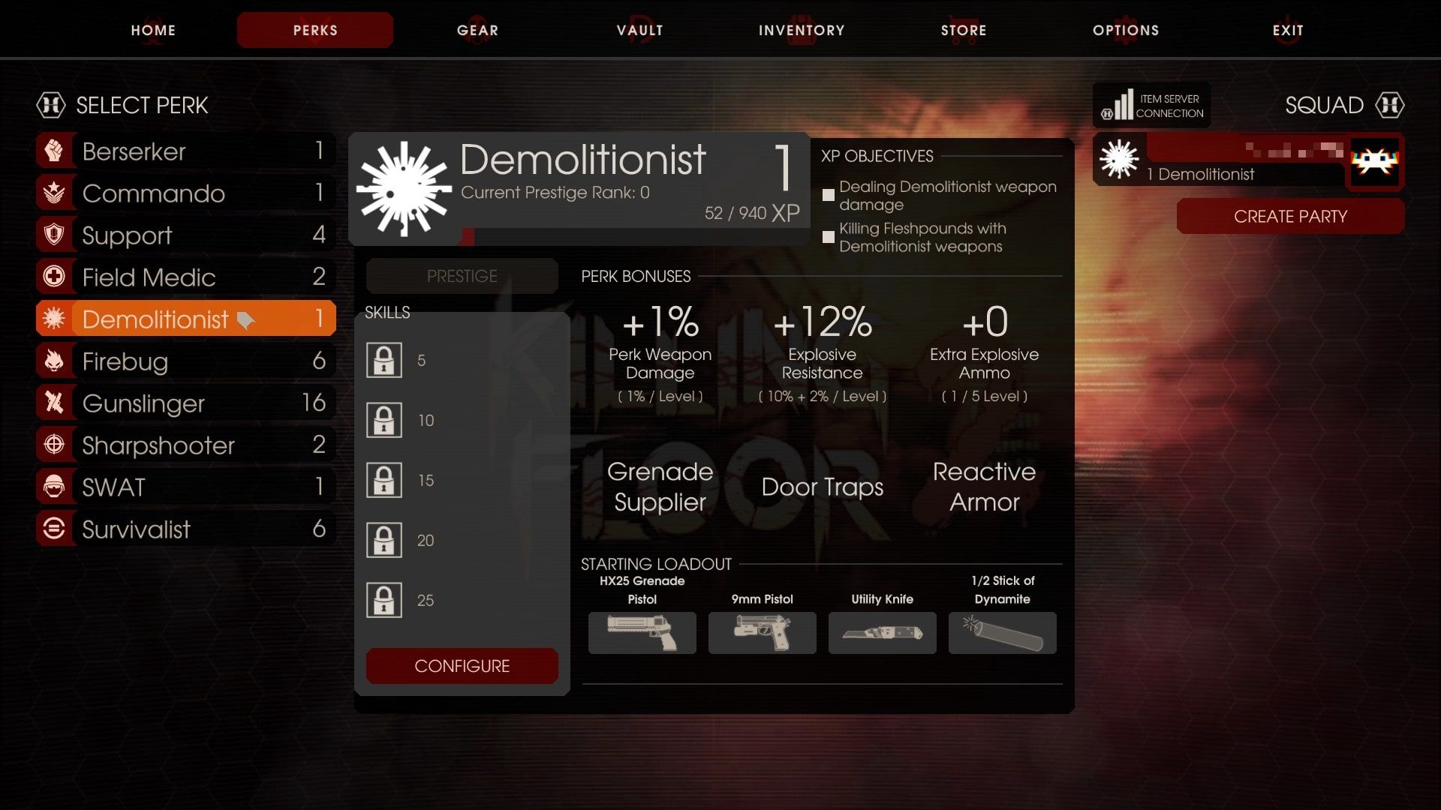This screenshot has width=1441, height=810.
Task: Select the Field Medic perk icon
Action: pyautogui.click(x=53, y=277)
